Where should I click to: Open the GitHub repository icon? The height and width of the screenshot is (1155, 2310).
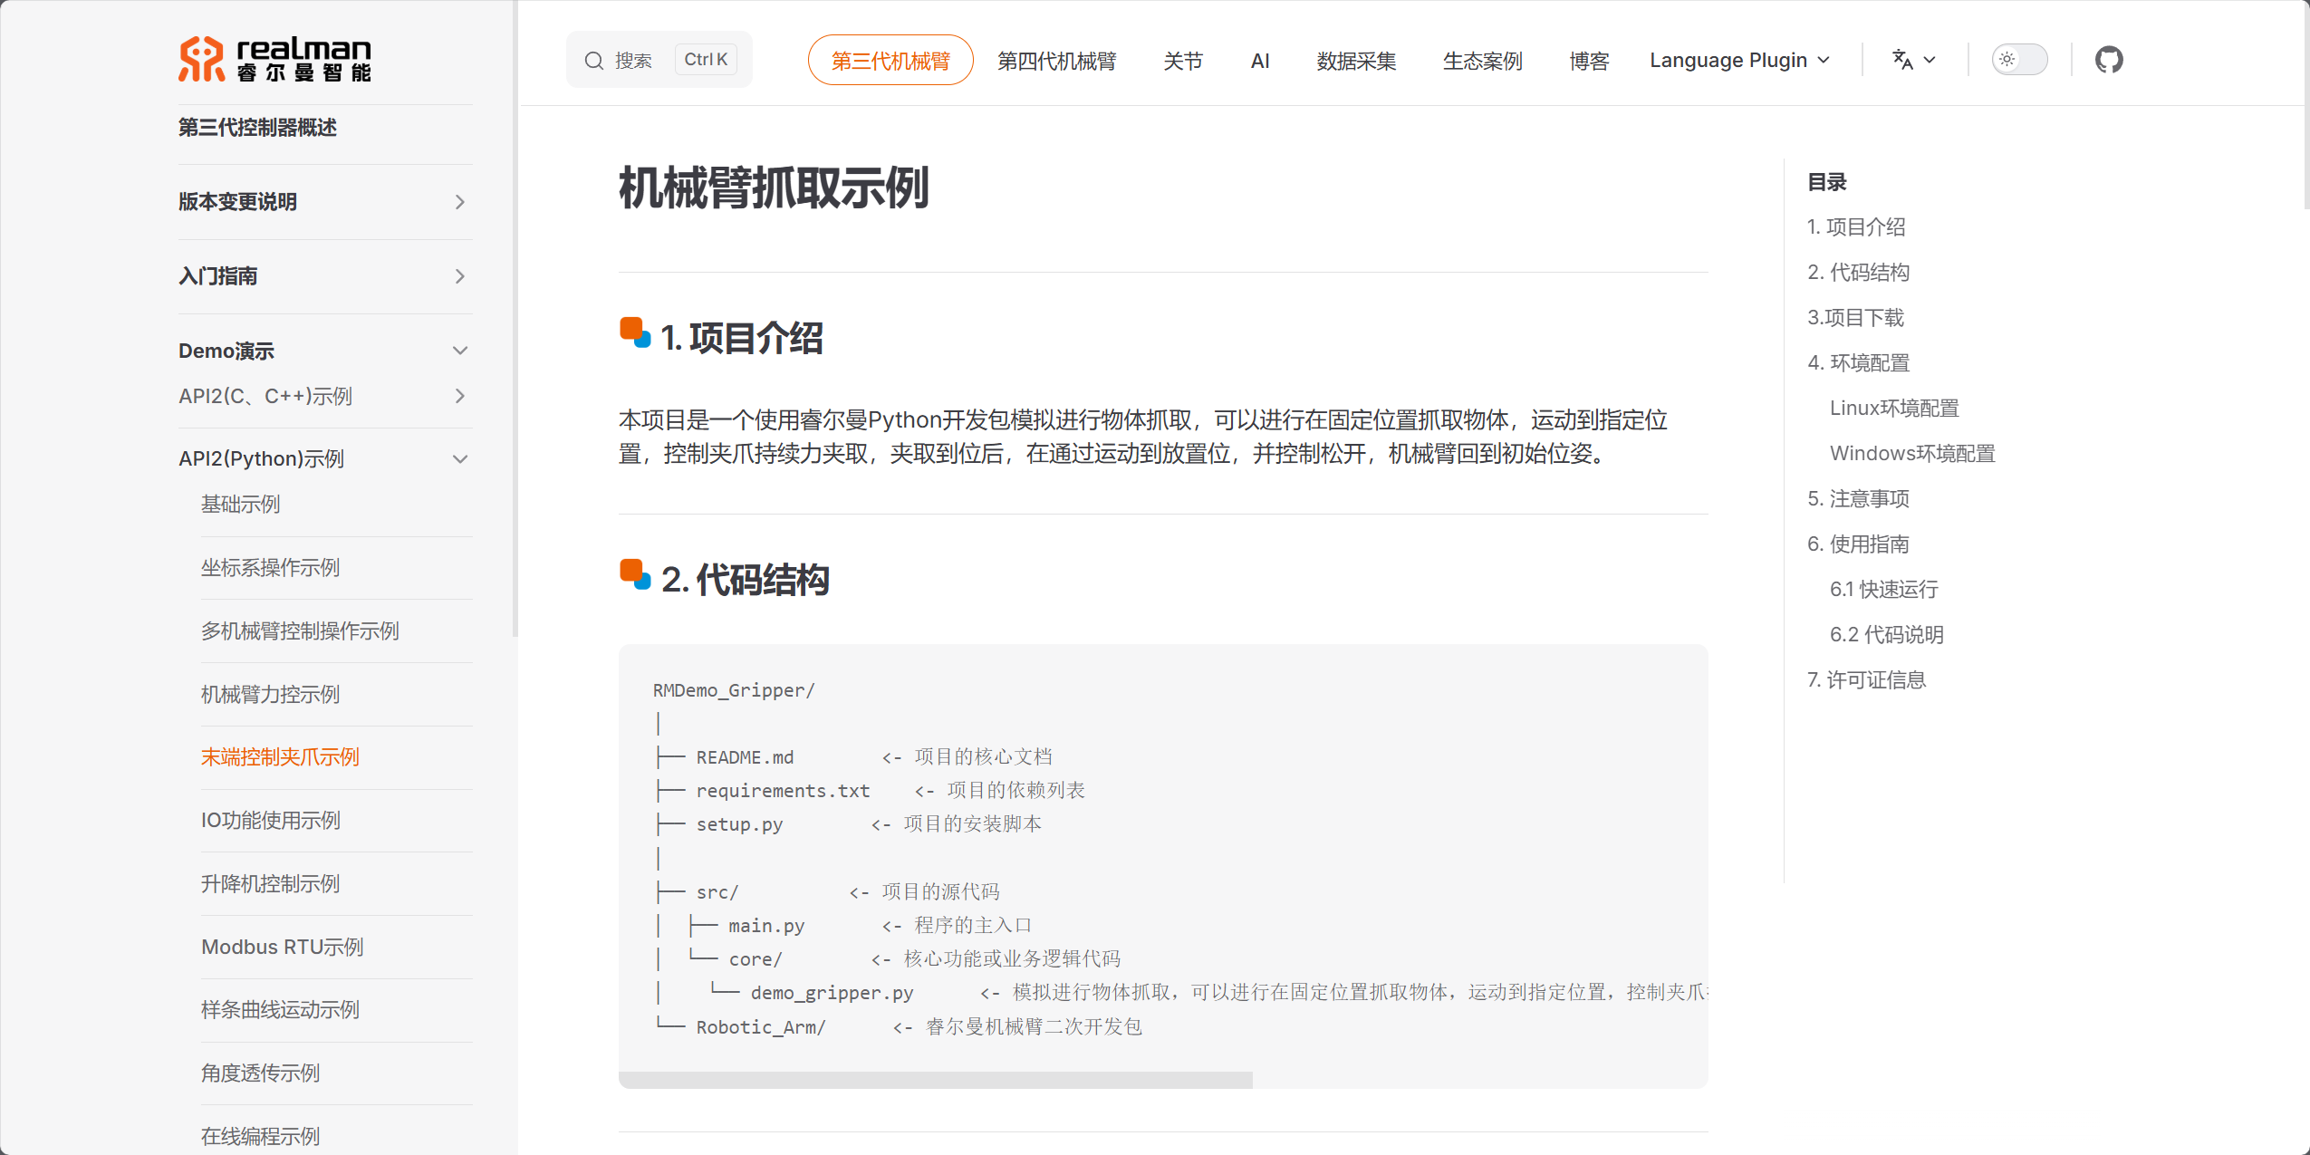2107,59
